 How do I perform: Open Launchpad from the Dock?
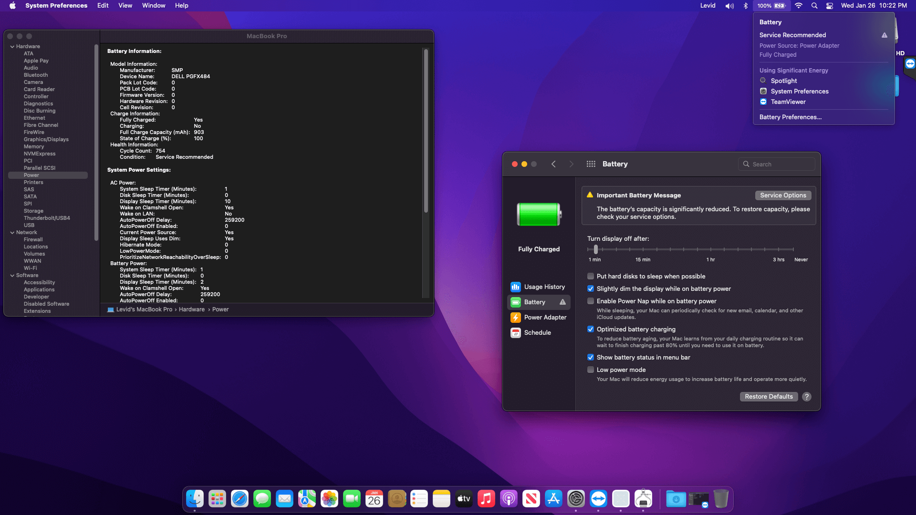pos(217,499)
